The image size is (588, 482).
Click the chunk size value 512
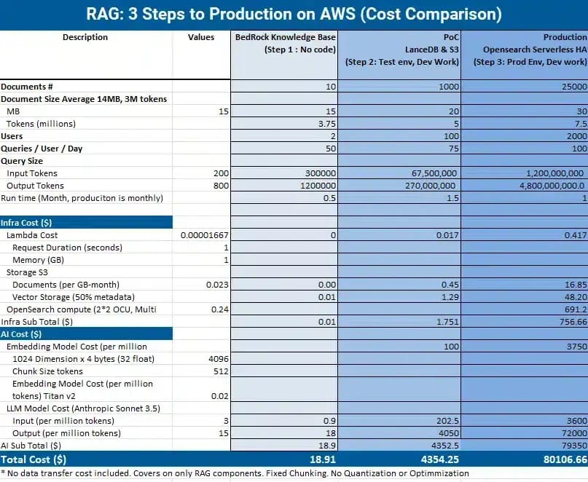pos(221,371)
